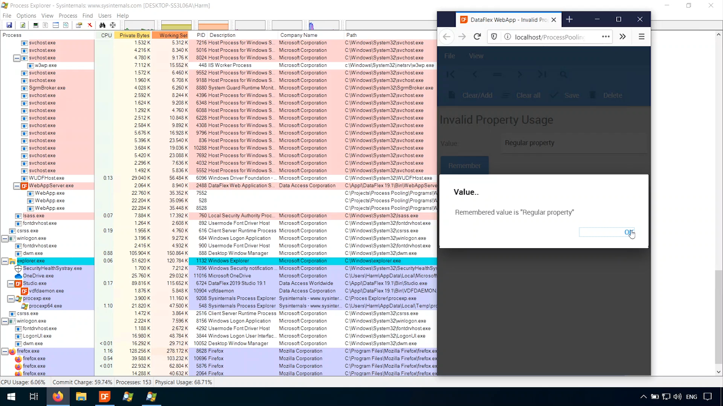Screen dimensions: 723x406
Task: Collapse the firefox.exe process tree
Action: click(5, 351)
